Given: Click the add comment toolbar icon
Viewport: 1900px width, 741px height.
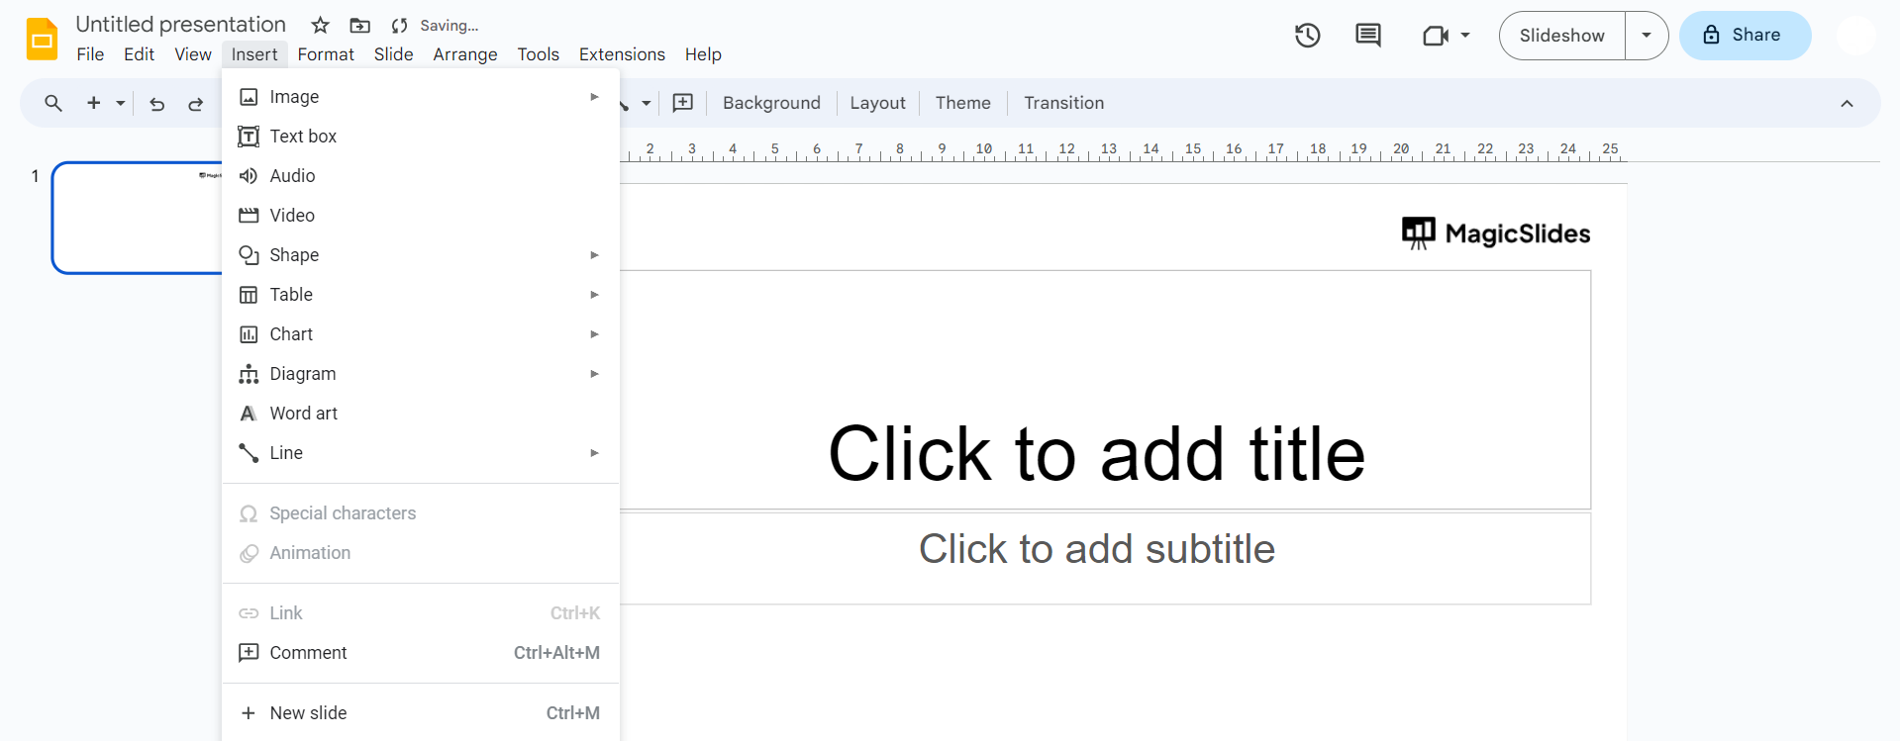Looking at the screenshot, I should tap(683, 103).
